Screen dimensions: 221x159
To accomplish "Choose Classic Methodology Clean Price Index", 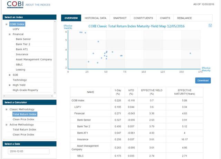I will [23, 119].
